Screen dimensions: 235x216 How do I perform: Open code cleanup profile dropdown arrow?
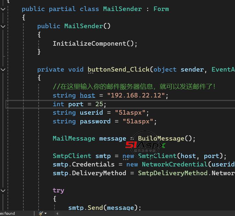(x=46, y=213)
